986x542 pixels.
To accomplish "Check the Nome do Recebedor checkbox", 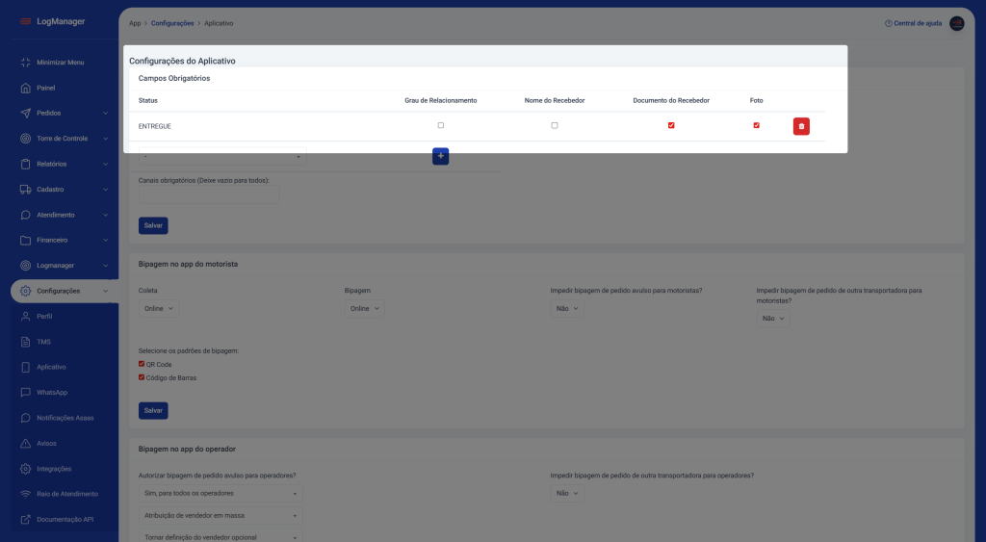I will 555,125.
